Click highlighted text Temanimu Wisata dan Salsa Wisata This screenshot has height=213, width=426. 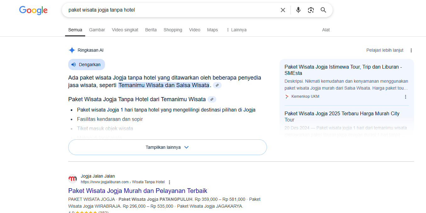click(164, 85)
